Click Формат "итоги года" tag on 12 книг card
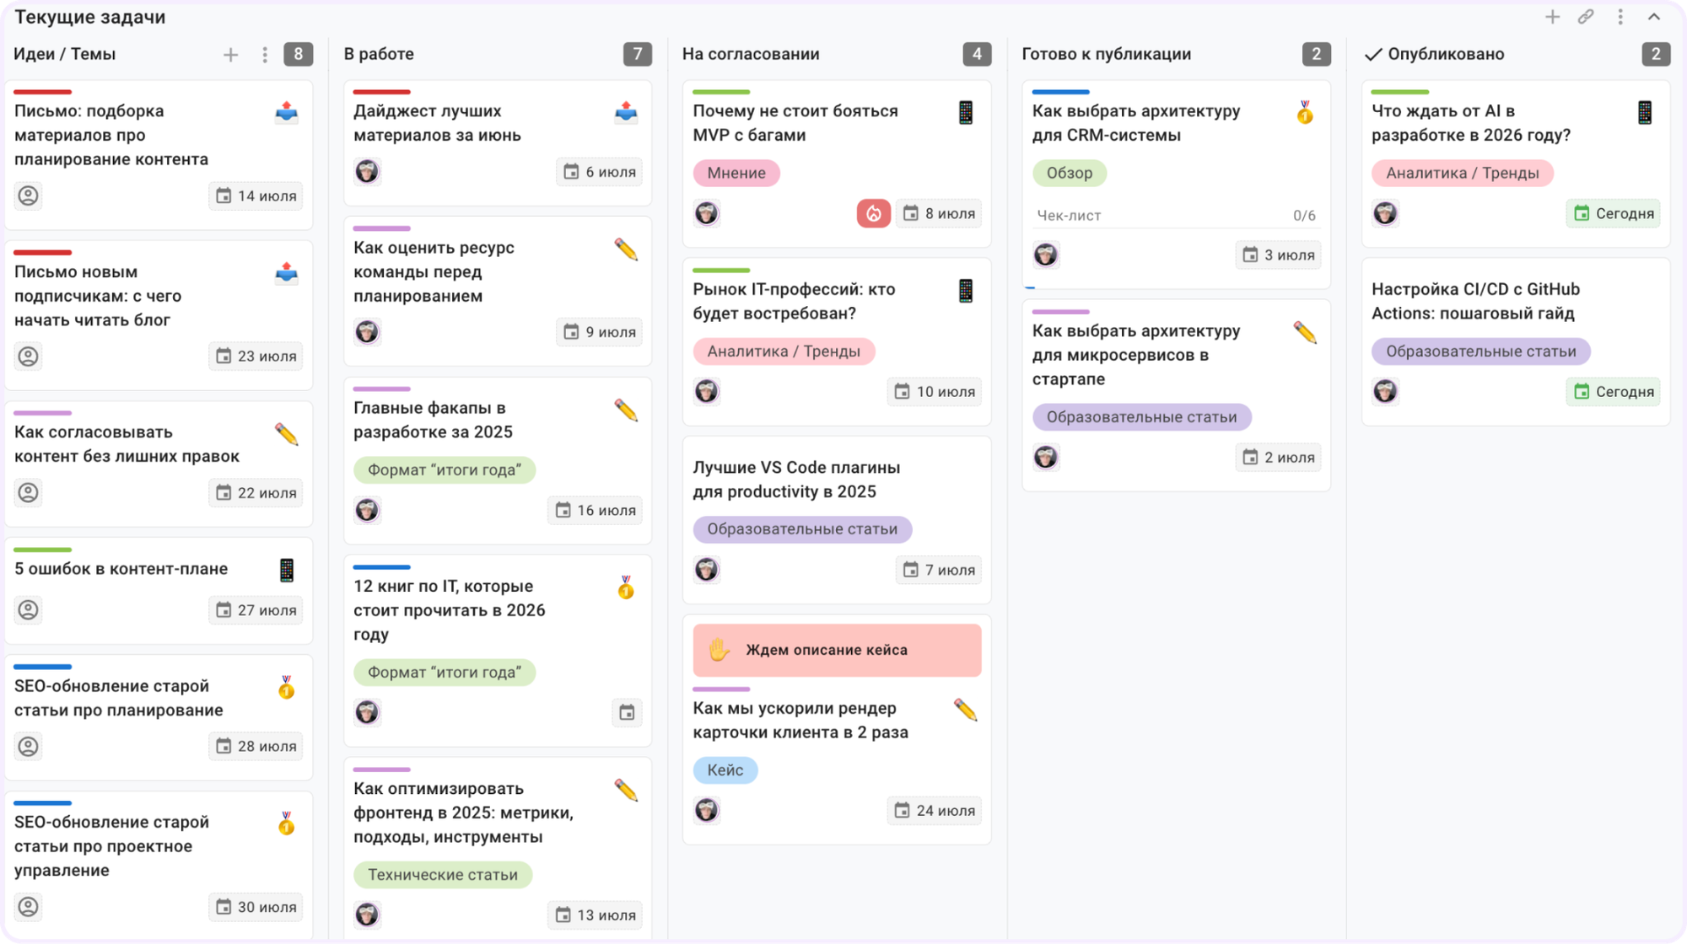The width and height of the screenshot is (1687, 944). click(445, 673)
